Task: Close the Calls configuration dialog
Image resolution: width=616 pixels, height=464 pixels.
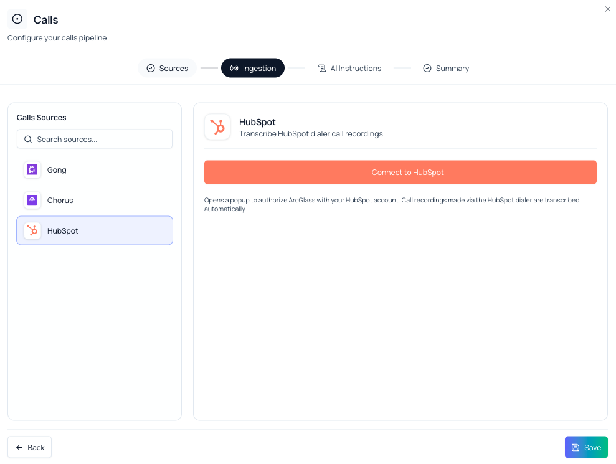Action: click(607, 9)
